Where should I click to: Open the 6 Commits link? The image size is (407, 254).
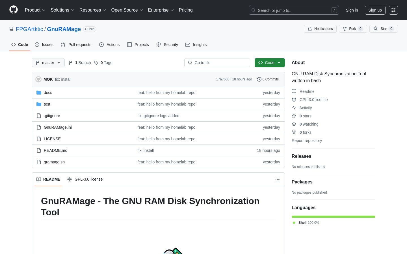(268, 79)
